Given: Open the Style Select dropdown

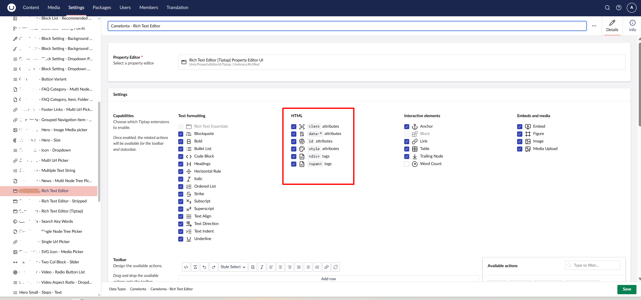Looking at the screenshot, I should point(233,267).
